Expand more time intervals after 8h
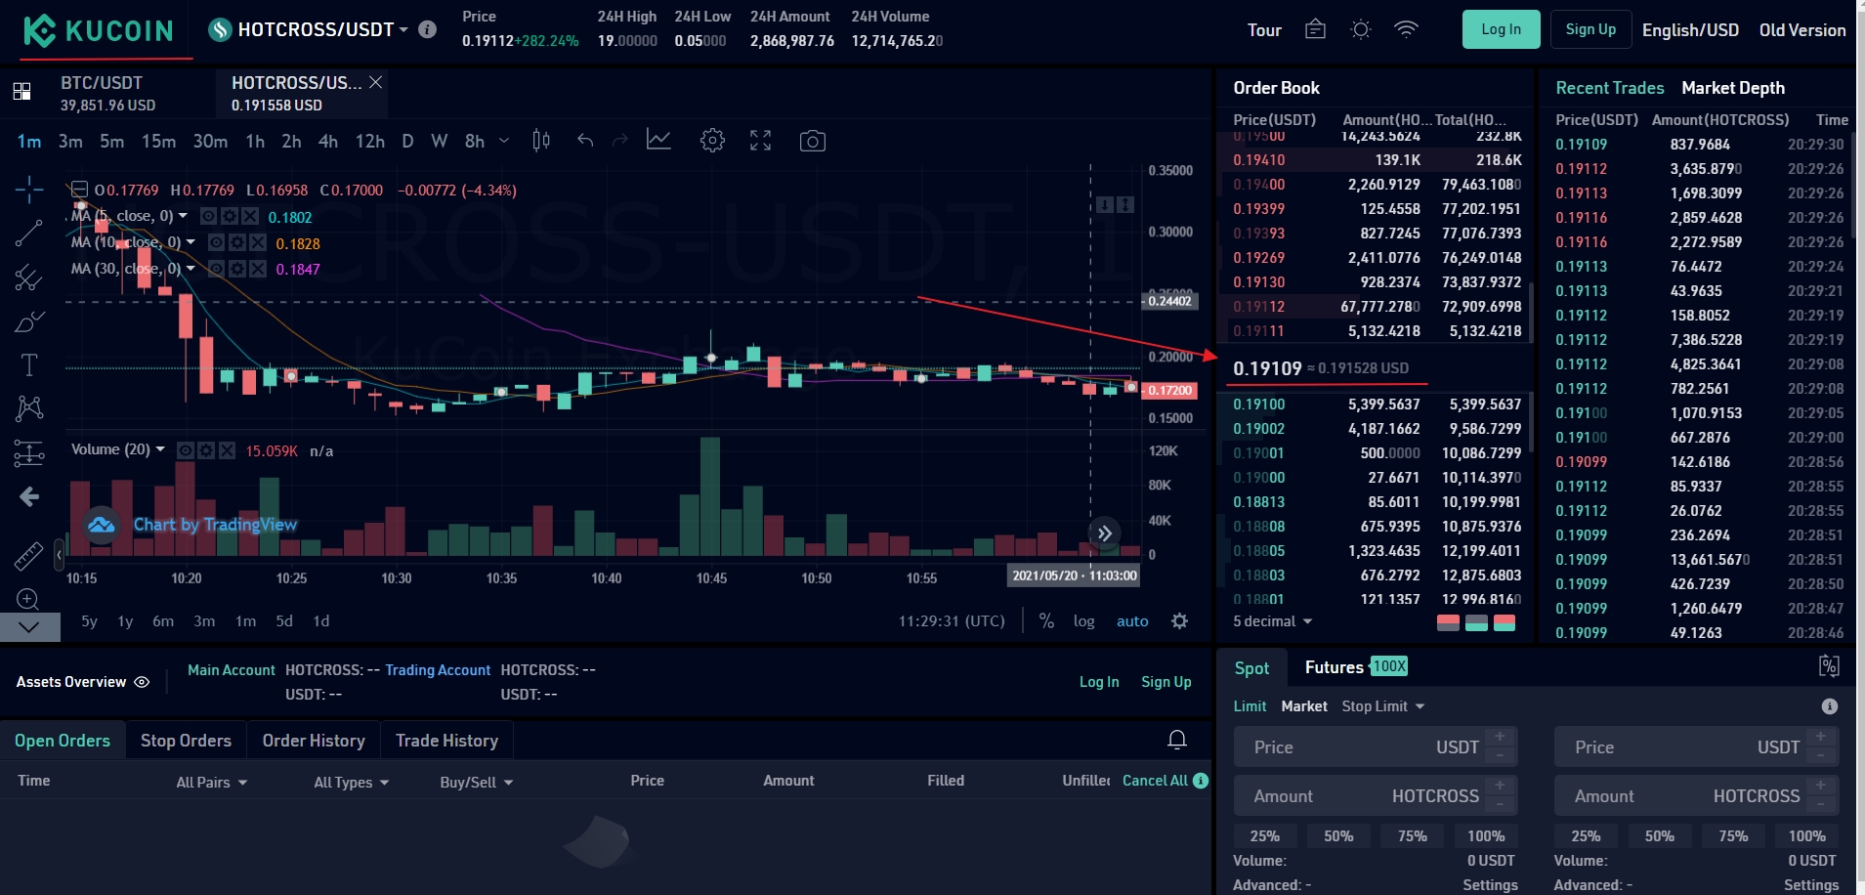1865x895 pixels. pyautogui.click(x=504, y=141)
